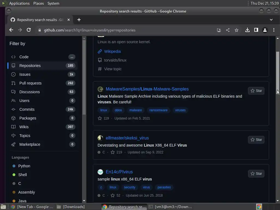Click the install app icon in the address bar
This screenshot has height=210, width=280.
[x=219, y=30]
